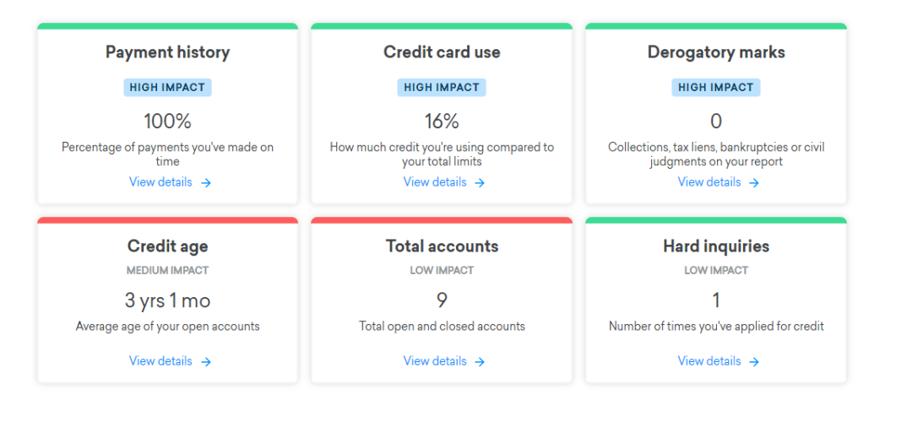The width and height of the screenshot is (912, 427).
Task: Click arrow icon under Derogatory marks
Action: (x=754, y=183)
